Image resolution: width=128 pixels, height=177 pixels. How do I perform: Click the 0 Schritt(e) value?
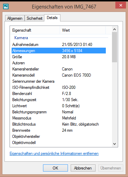pyautogui.click(x=71, y=106)
